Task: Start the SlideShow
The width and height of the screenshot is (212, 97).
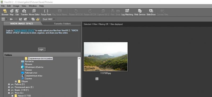Action: (x=151, y=12)
